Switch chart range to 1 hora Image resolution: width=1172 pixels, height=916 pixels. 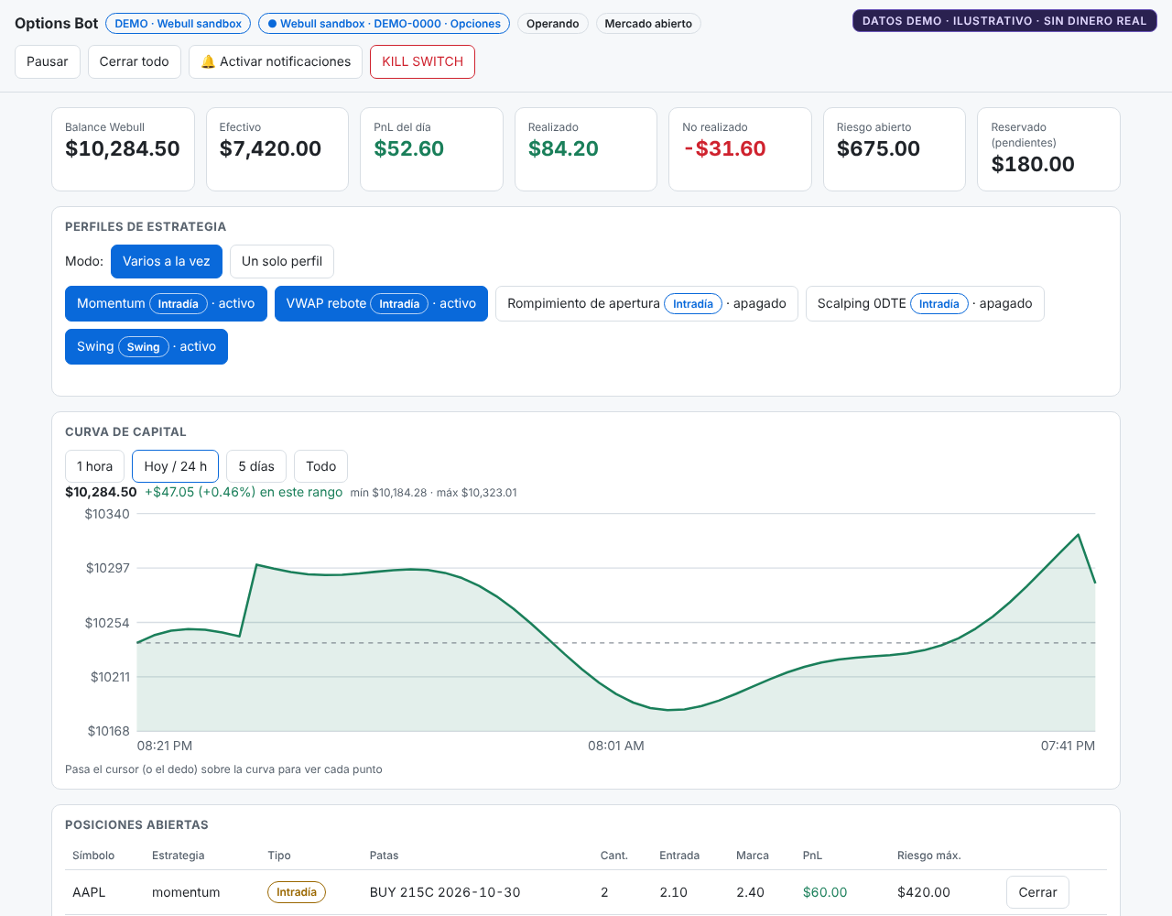click(94, 466)
